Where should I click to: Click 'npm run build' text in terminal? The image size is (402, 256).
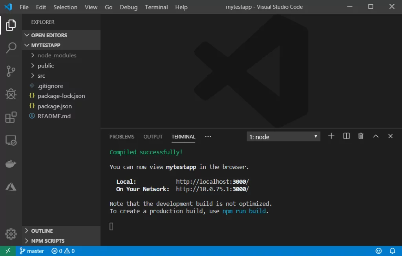[x=244, y=211]
